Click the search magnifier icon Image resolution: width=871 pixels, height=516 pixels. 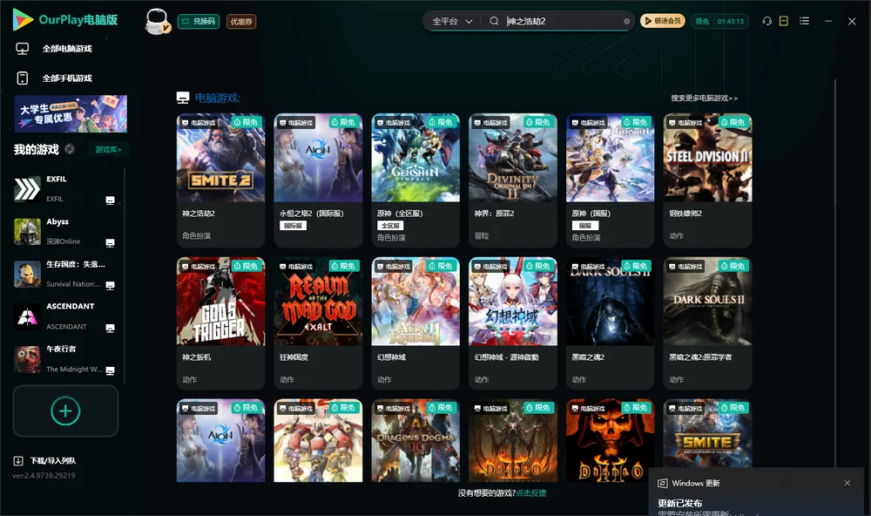(494, 21)
